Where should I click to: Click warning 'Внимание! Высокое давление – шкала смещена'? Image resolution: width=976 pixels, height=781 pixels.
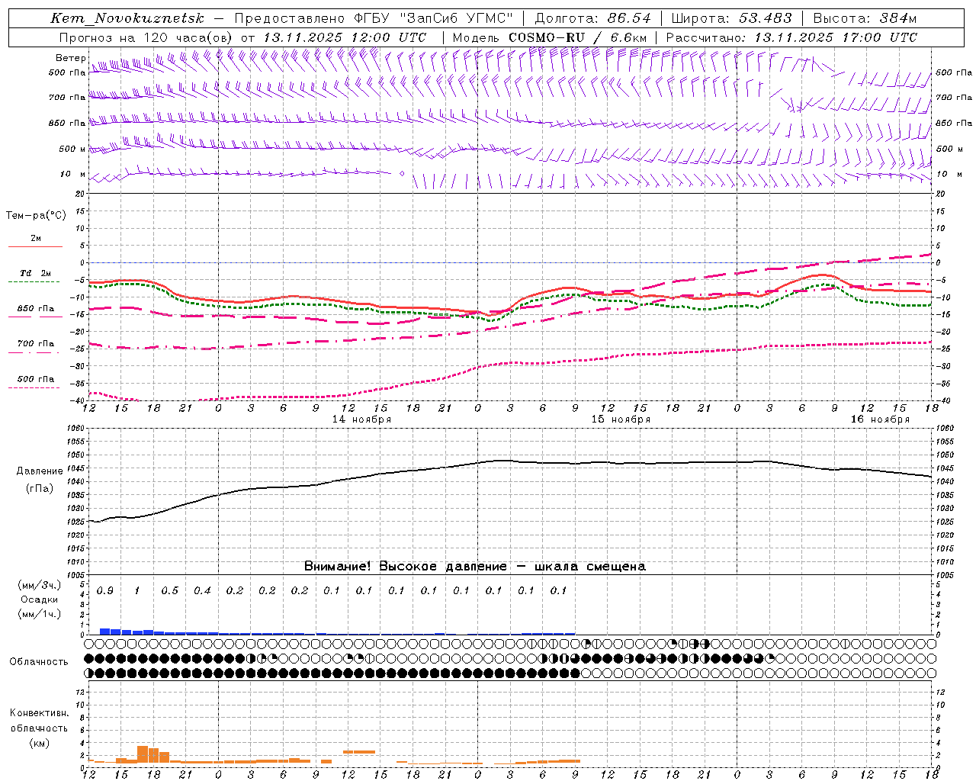pos(474,567)
